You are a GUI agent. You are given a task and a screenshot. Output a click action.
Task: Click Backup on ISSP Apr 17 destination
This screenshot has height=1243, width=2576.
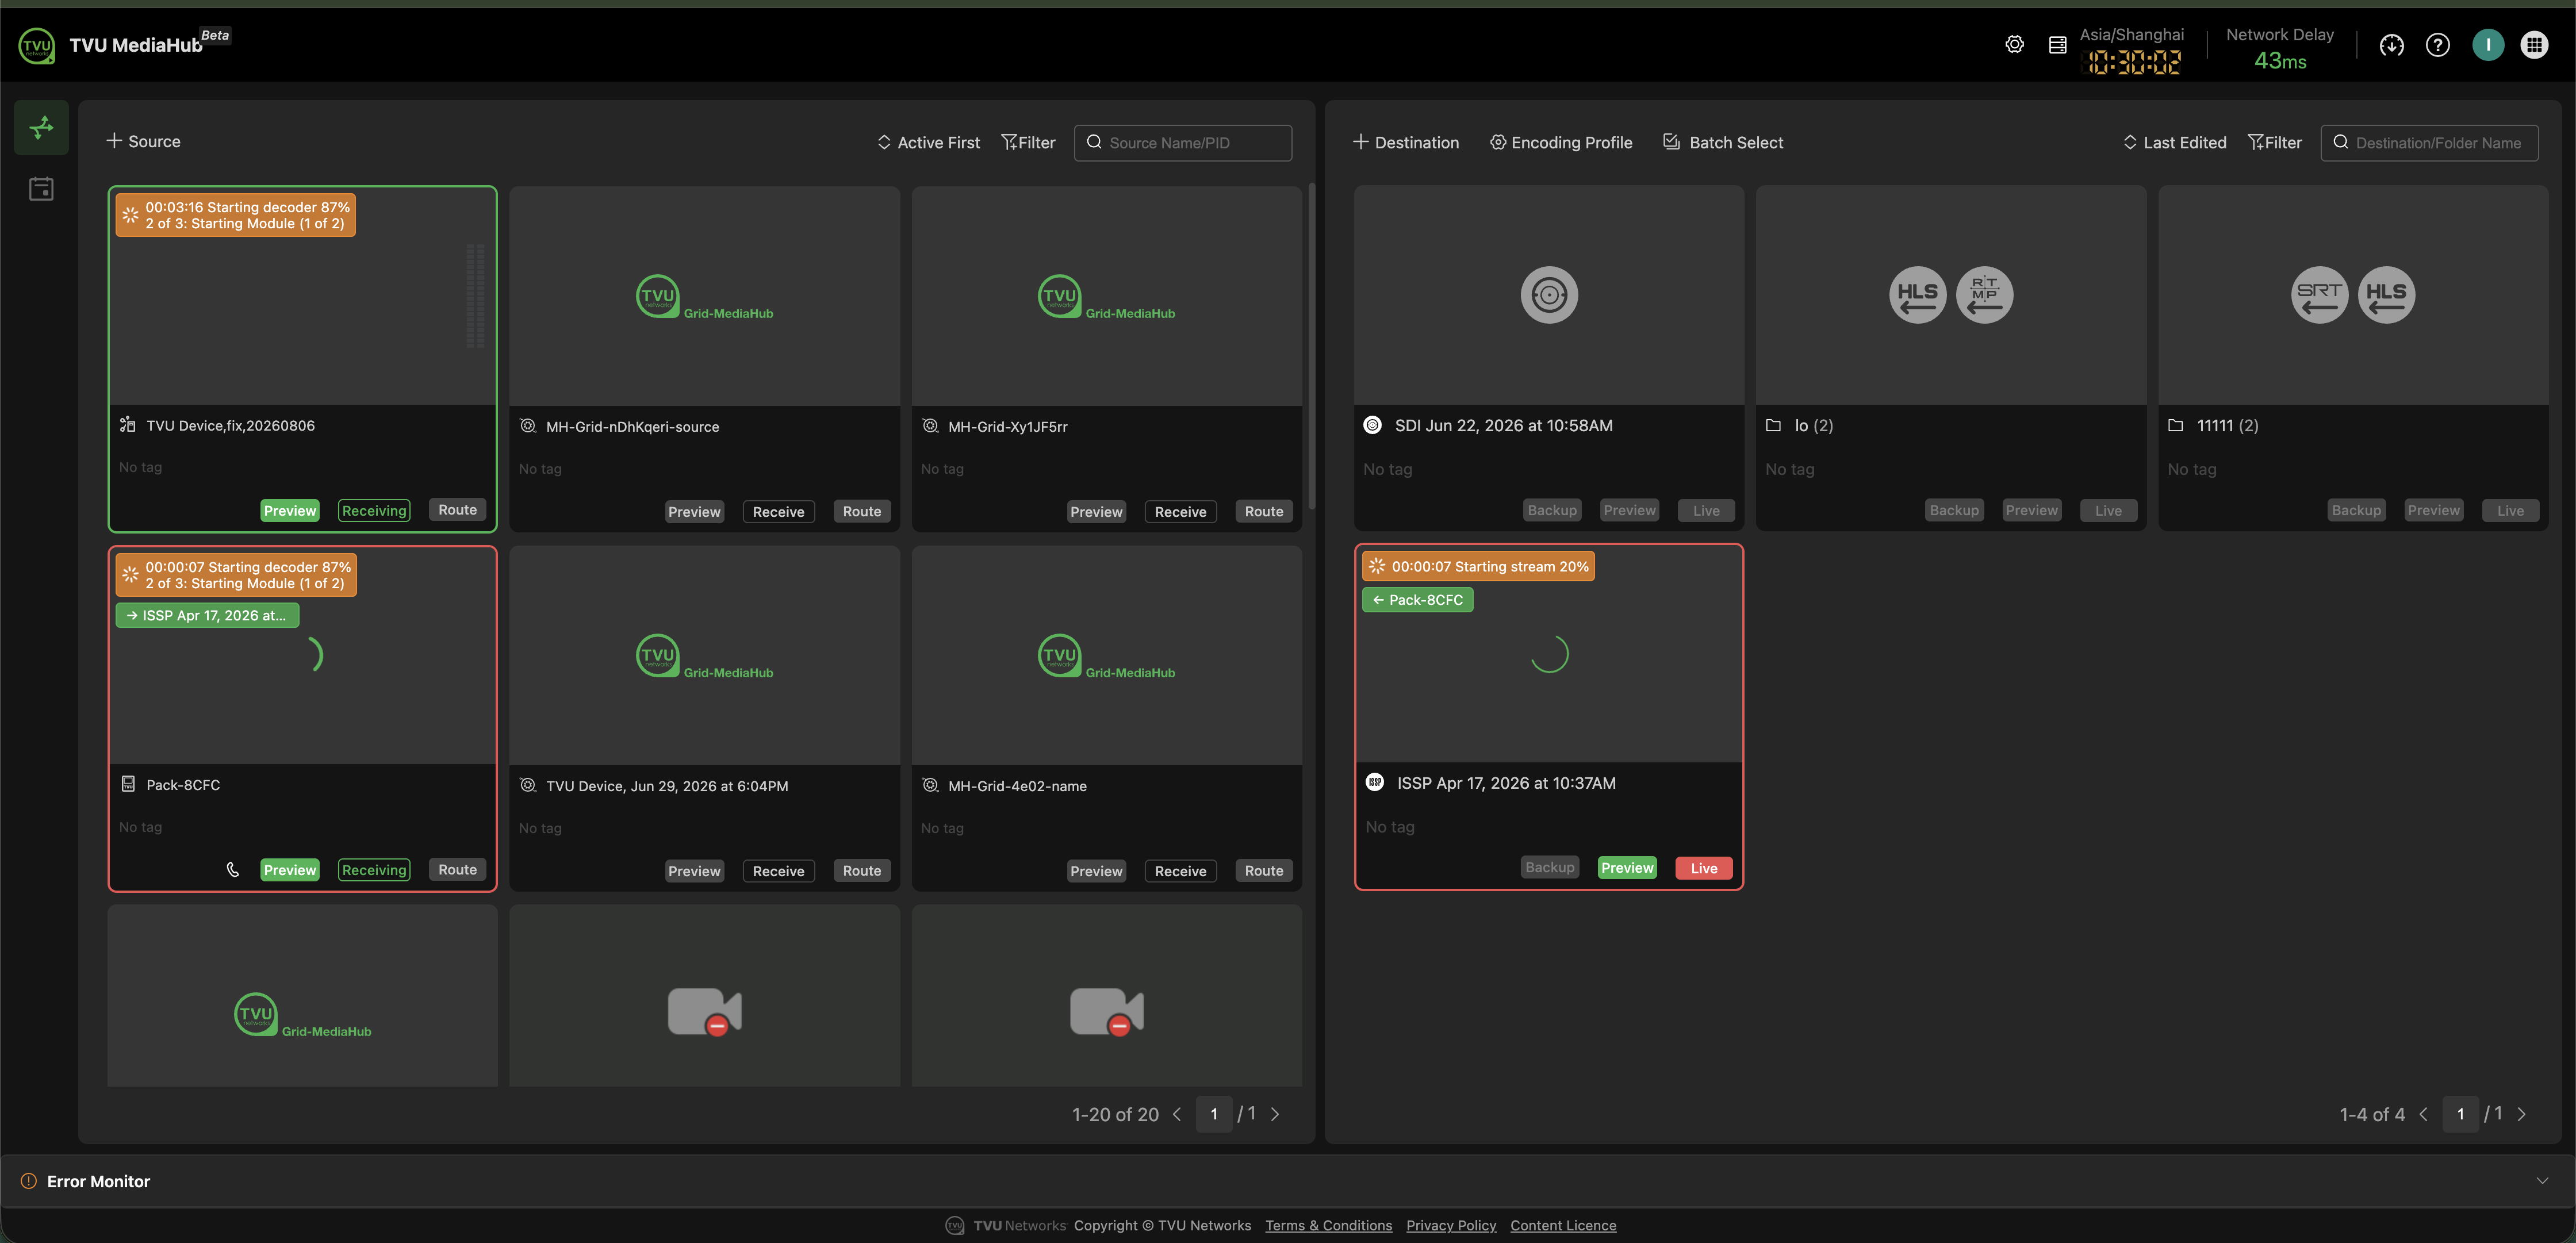[x=1550, y=867]
